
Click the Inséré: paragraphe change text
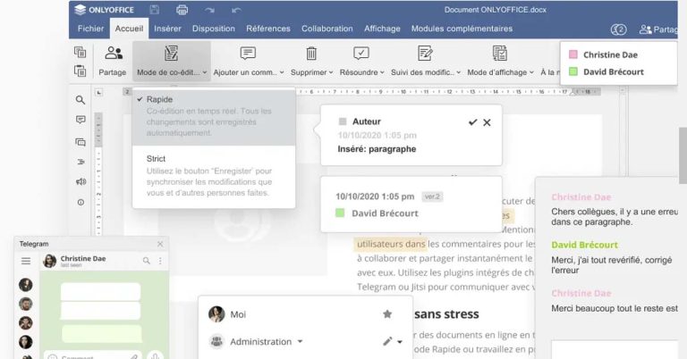[377, 149]
